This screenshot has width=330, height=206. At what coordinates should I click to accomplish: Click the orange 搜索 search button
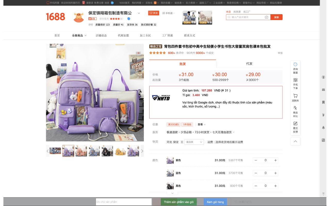tap(277, 17)
